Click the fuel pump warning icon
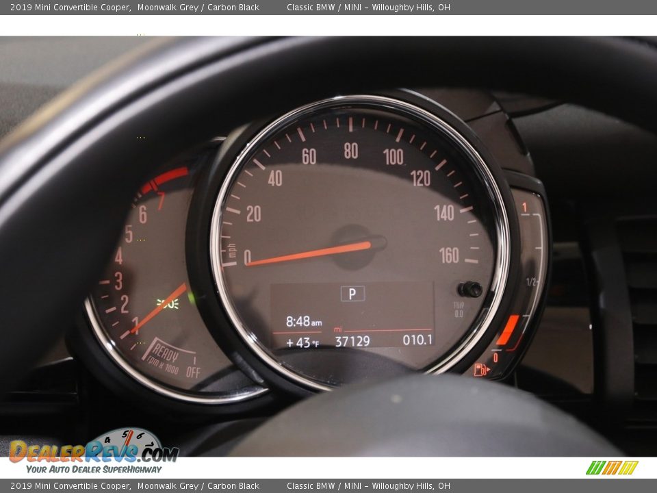Viewport: 657px width, 493px height. tap(481, 370)
